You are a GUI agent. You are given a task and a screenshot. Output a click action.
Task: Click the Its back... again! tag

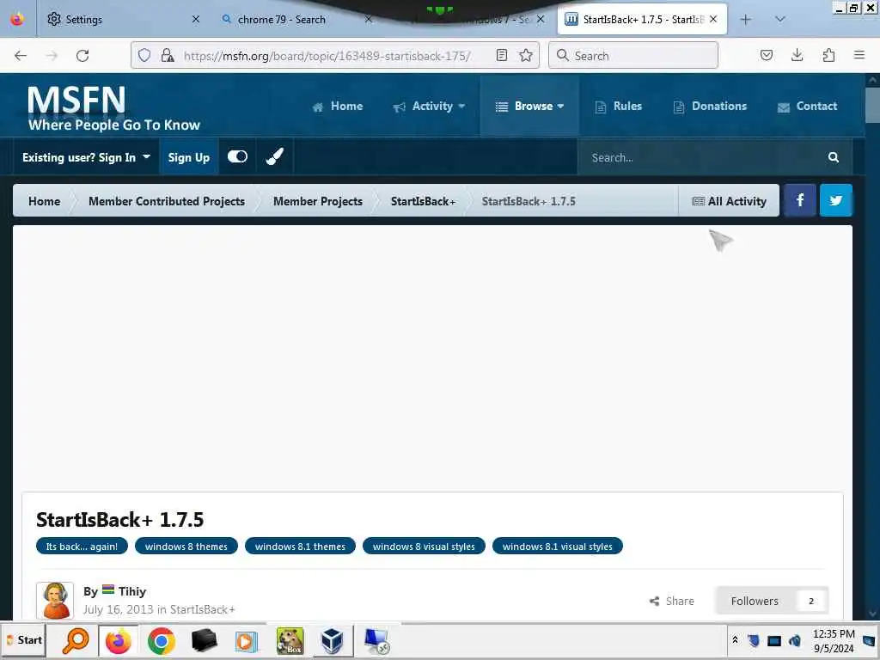82,546
